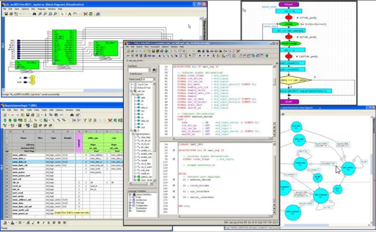Save the block diagram via the toolbar
Image resolution: width=376 pixels, height=232 pixels.
click(x=6, y=14)
